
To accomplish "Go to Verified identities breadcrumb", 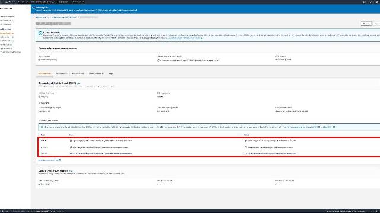I will pos(63,17).
